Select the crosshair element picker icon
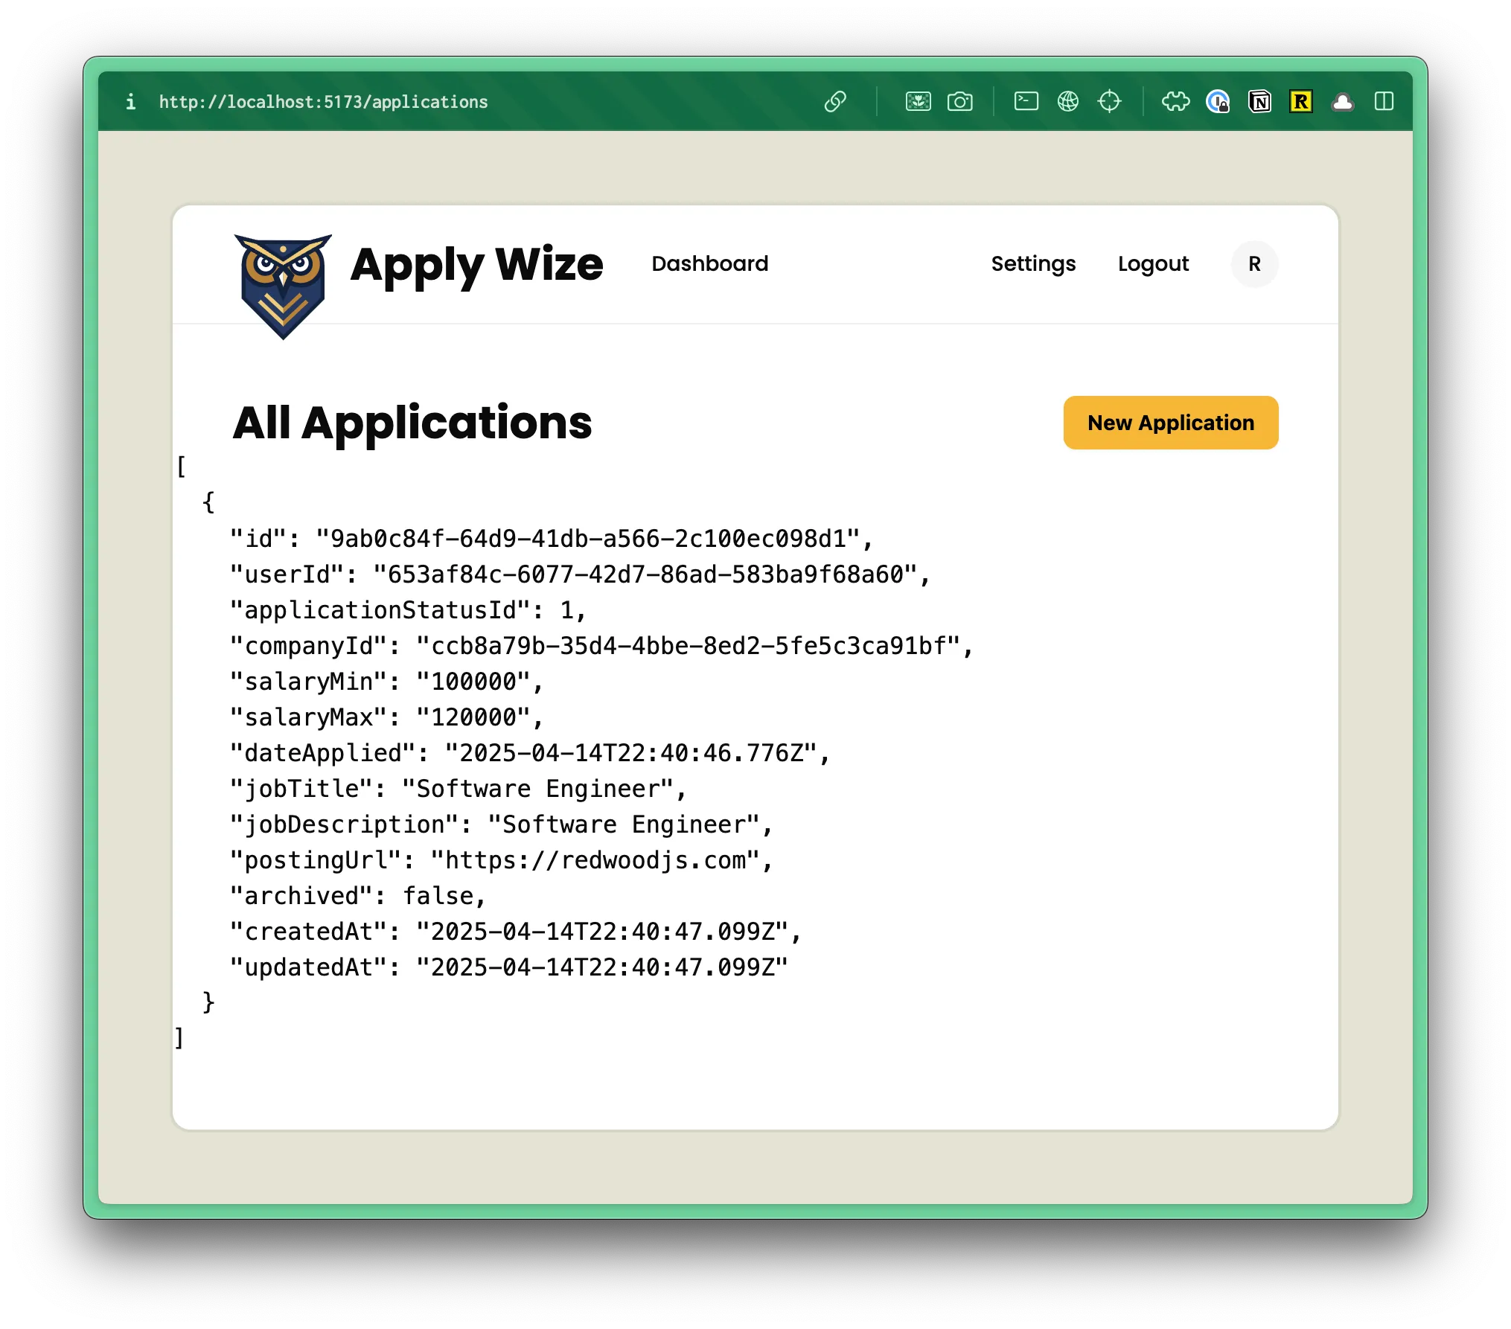Screen dimensions: 1511x1329 [1109, 101]
